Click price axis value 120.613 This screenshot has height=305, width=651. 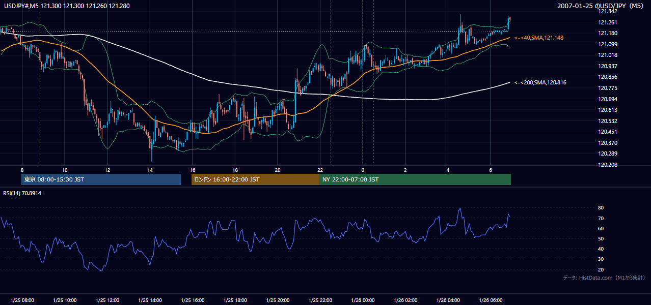pos(608,110)
